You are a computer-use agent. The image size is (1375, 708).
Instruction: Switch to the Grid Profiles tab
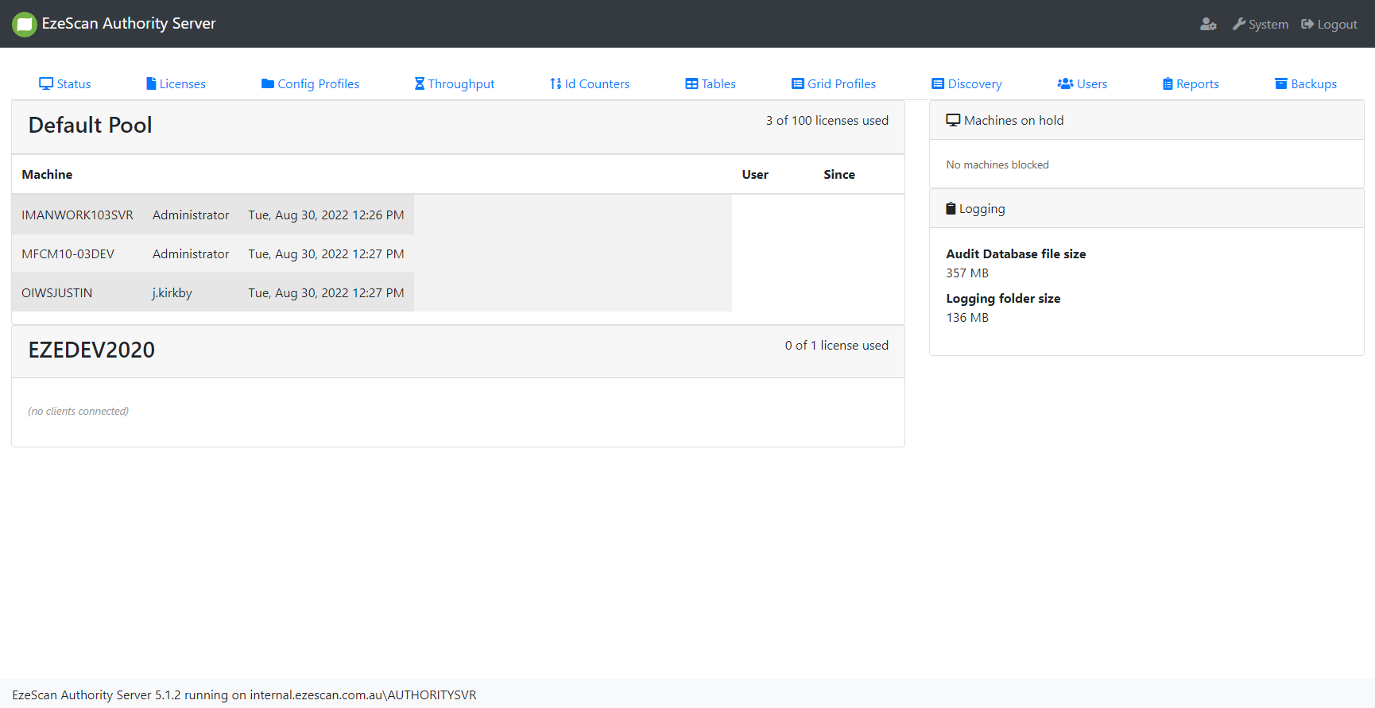[x=834, y=84]
